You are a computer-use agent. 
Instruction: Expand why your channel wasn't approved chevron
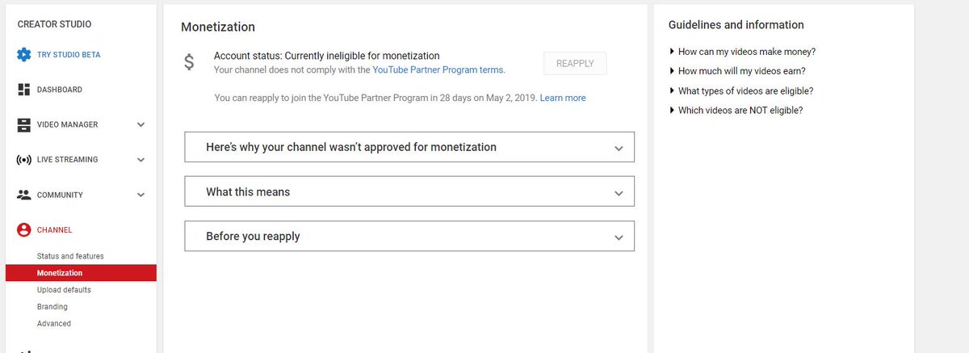coord(619,149)
